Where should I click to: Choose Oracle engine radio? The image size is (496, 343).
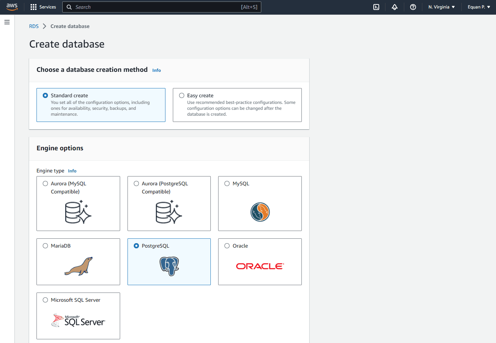[x=227, y=246]
